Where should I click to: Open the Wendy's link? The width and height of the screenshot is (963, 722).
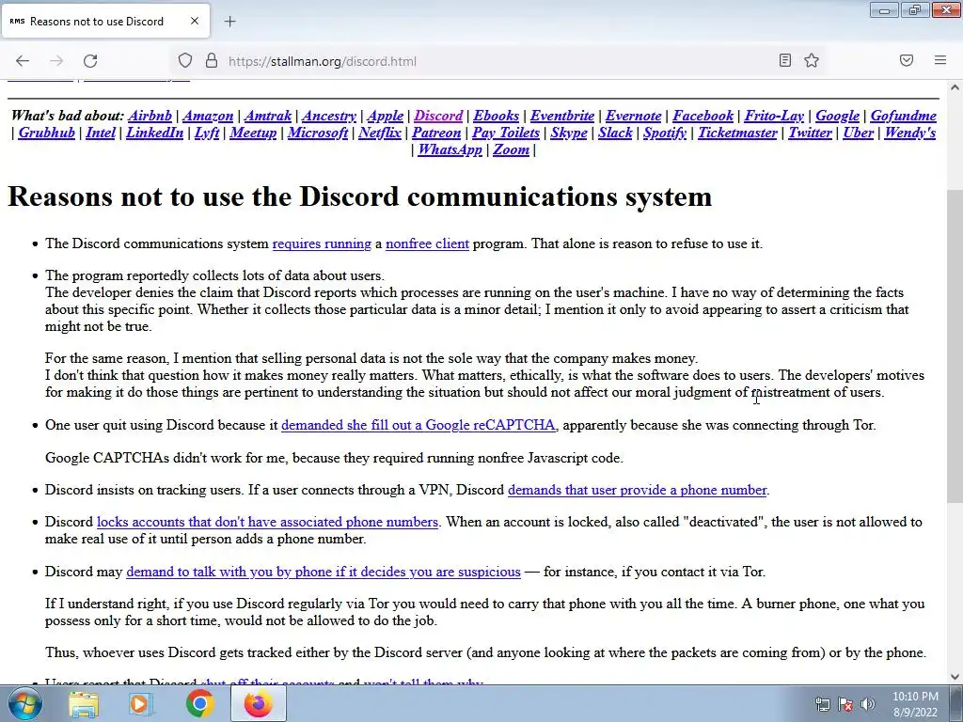[x=910, y=133]
